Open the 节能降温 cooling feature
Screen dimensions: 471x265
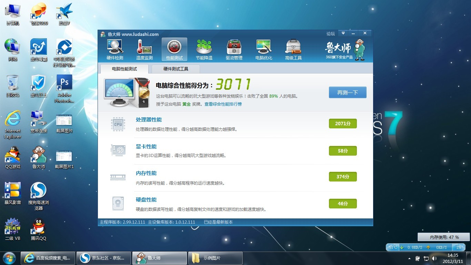click(204, 49)
